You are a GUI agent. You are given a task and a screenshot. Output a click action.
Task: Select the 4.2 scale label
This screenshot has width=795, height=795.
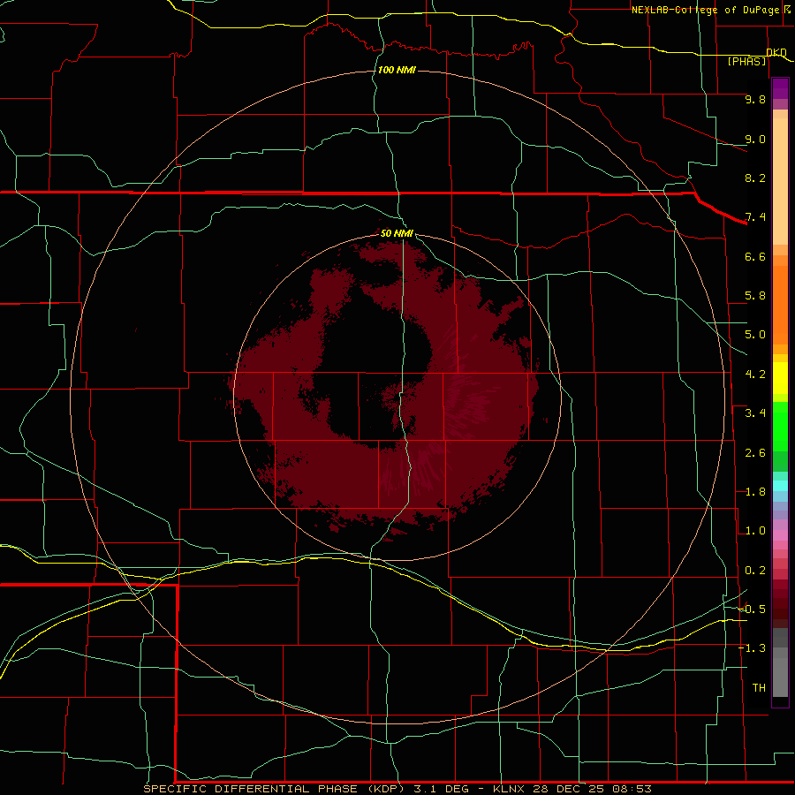(755, 375)
